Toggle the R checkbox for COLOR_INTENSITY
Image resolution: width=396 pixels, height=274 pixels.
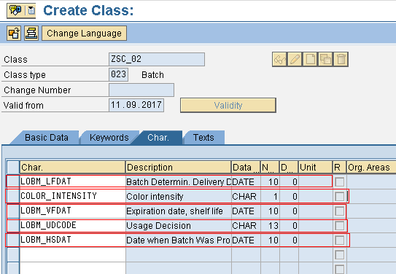[x=339, y=197]
